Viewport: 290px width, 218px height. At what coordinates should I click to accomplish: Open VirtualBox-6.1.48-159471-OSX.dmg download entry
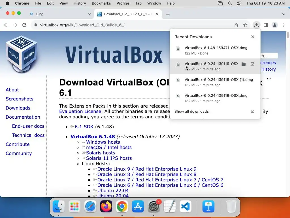tap(215, 51)
